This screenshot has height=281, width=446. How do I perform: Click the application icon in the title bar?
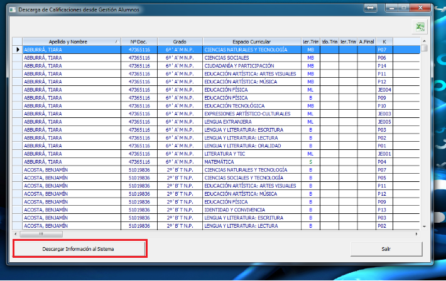(13, 10)
